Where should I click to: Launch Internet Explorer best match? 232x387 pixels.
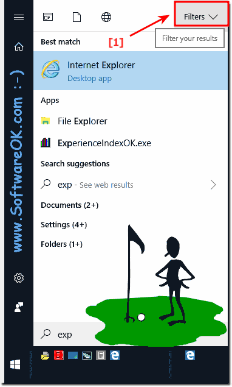(x=131, y=71)
